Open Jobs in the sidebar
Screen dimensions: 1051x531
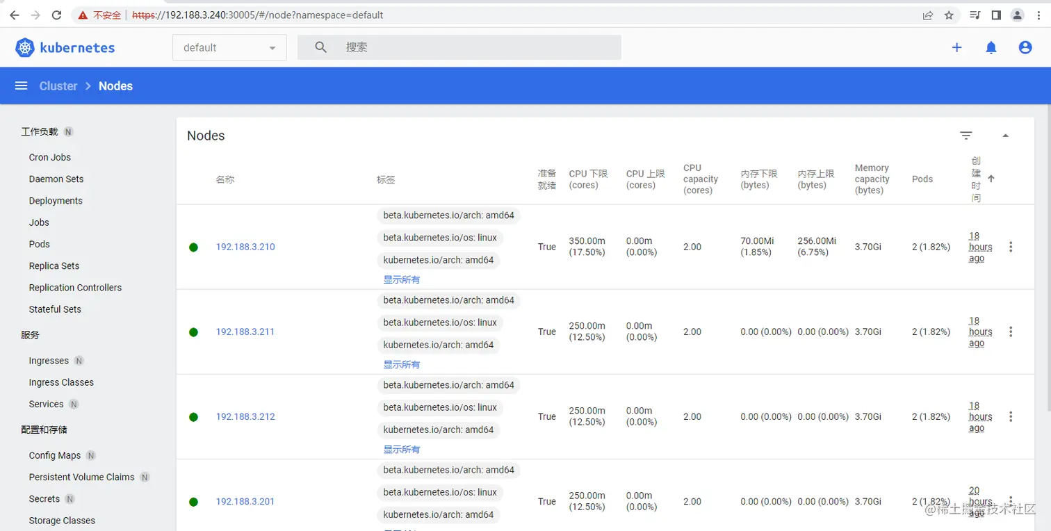[x=39, y=222]
